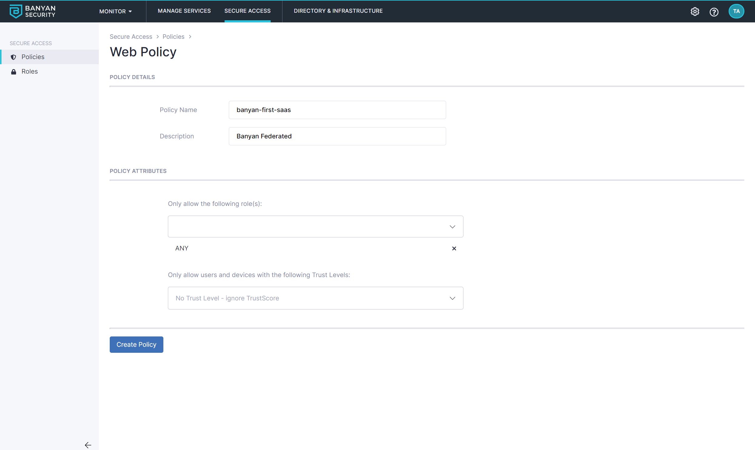Viewport: 755px width, 450px height.
Task: Remove the ANY role with the X
Action: click(x=454, y=248)
